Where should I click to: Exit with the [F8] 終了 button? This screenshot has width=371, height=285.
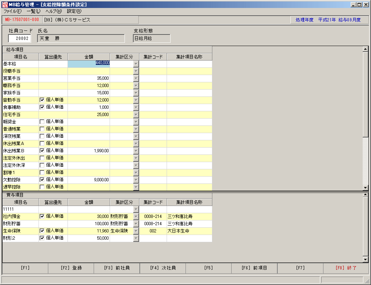[346, 268]
